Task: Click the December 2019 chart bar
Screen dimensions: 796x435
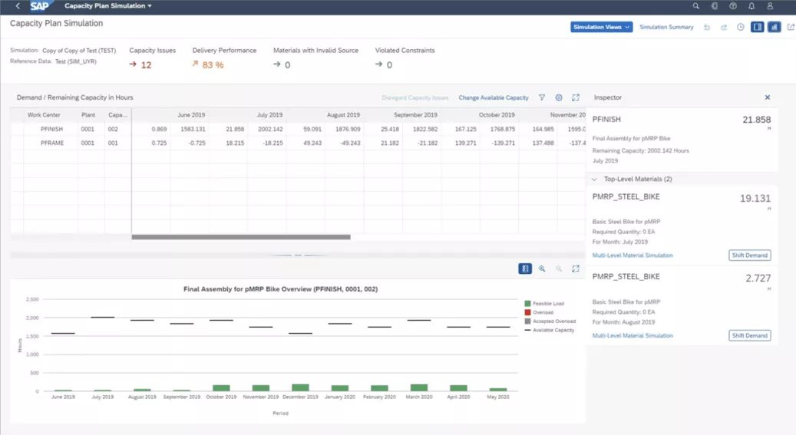Action: [301, 387]
